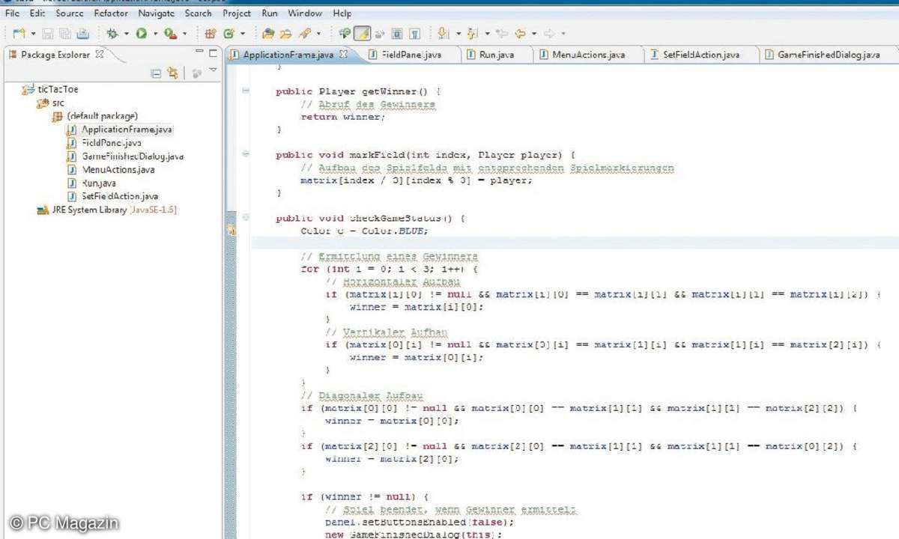
Task: Open the Debug configurations dropdown arrow
Action: (127, 34)
